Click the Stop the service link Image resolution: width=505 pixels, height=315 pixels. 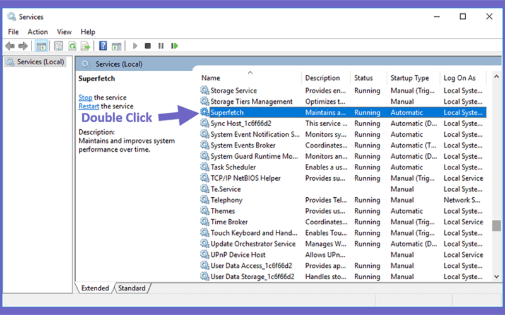85,98
